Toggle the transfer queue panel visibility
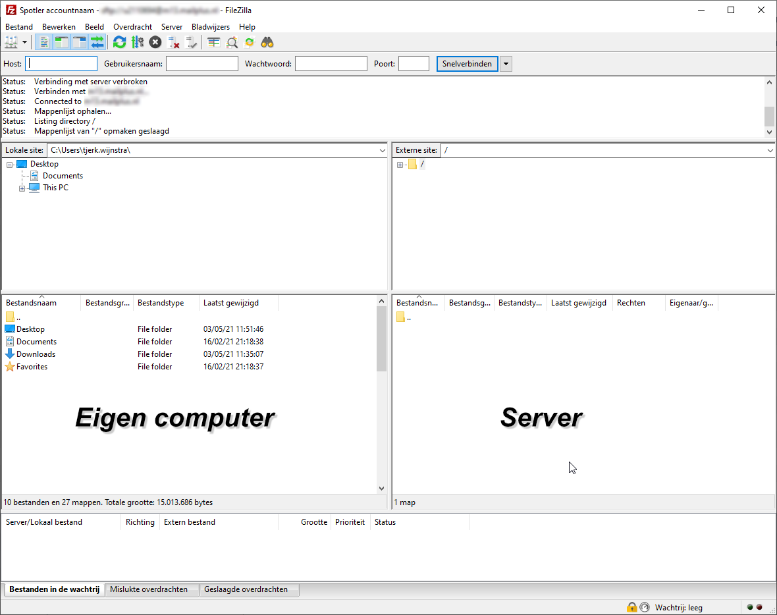Viewport: 777px width, 615px height. [x=97, y=41]
